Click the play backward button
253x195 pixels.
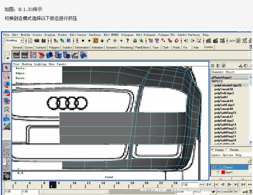point(223,185)
